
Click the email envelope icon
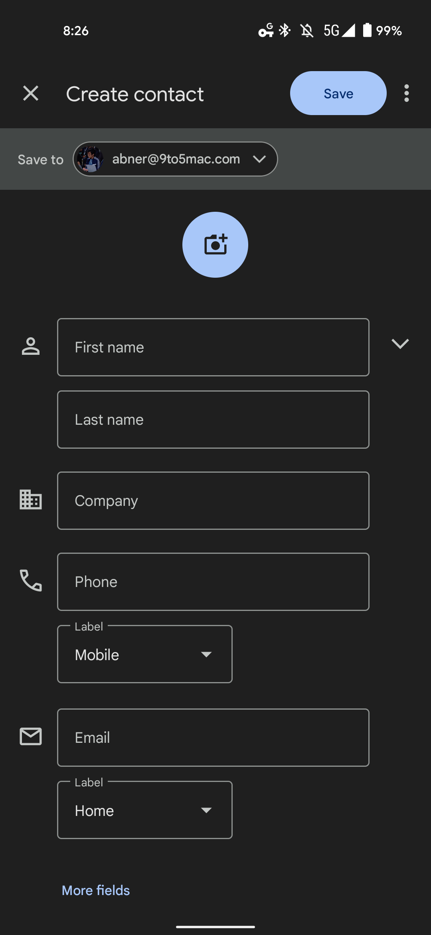[31, 736]
